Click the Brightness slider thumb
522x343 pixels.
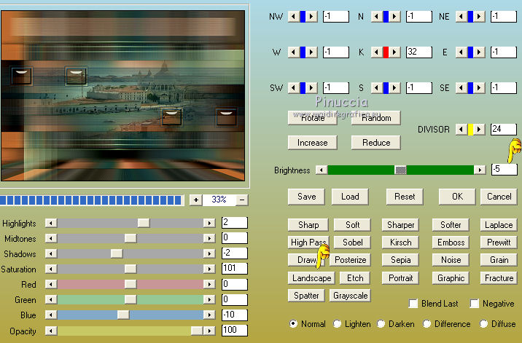click(x=400, y=170)
